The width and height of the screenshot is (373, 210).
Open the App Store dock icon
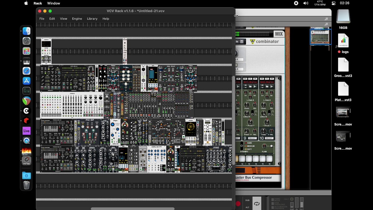pyautogui.click(x=27, y=81)
